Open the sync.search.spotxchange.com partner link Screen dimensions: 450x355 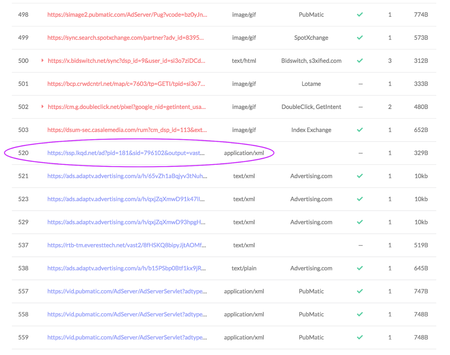[x=125, y=37]
